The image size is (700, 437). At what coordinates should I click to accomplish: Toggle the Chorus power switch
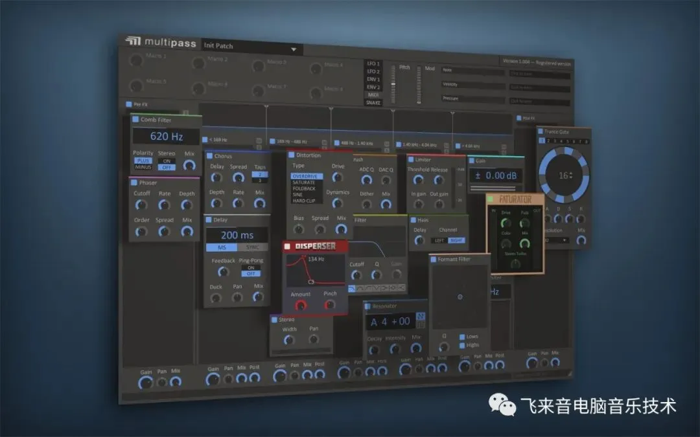(x=209, y=155)
